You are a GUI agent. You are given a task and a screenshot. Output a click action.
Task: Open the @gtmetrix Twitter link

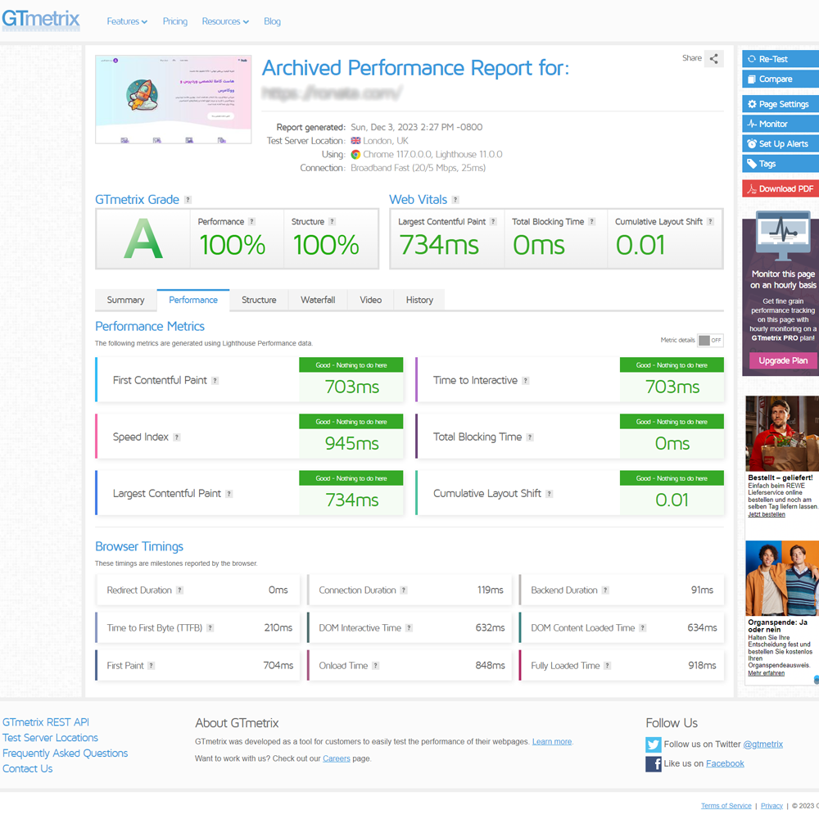762,744
